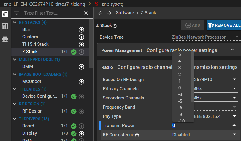241x141 pixels.
Task: Open the RF Coexistence dropdown
Action: point(205,135)
